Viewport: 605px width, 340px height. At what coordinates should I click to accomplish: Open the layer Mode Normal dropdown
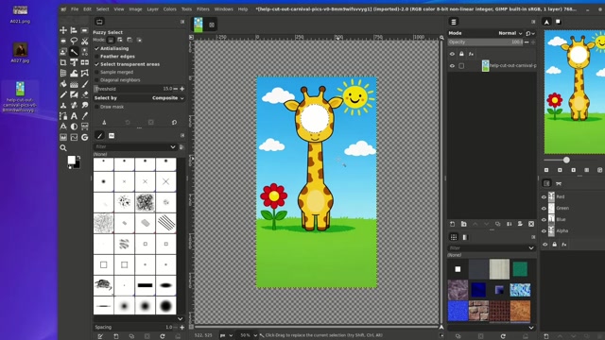point(485,33)
